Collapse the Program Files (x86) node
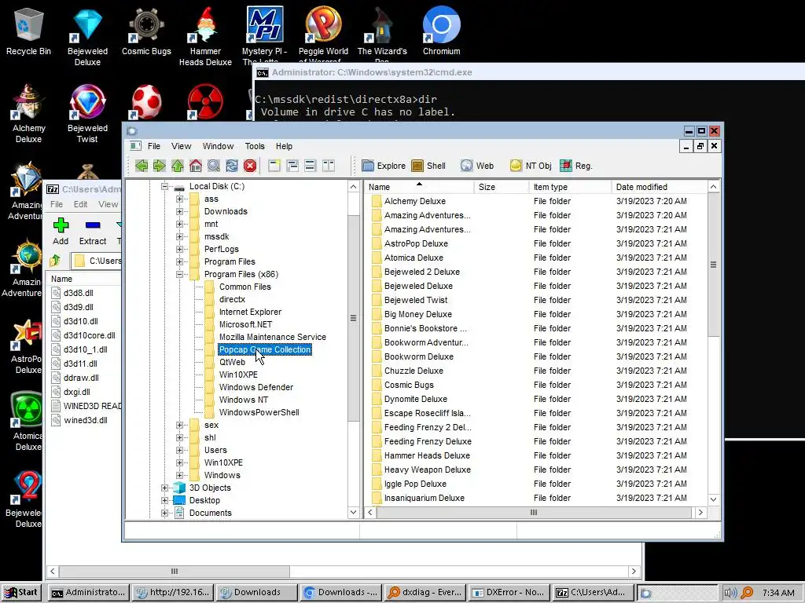 pos(179,274)
